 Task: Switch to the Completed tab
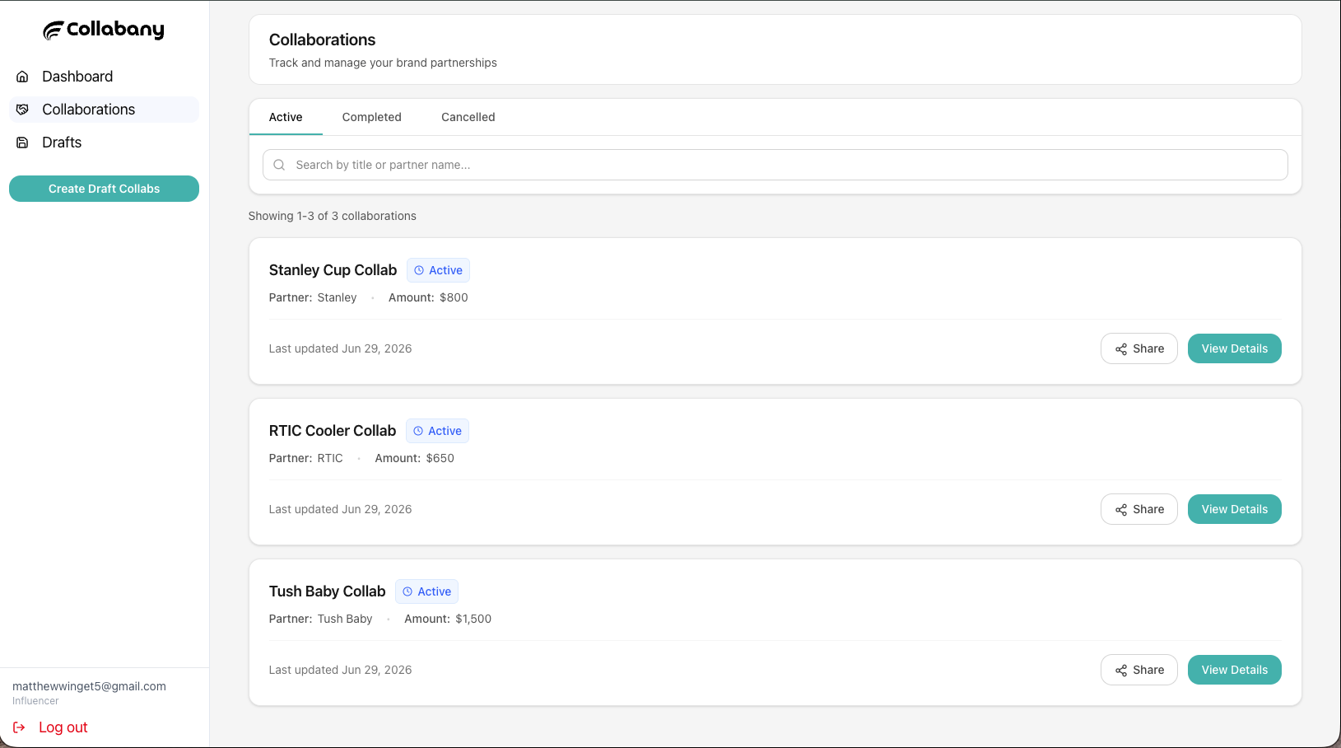point(372,117)
